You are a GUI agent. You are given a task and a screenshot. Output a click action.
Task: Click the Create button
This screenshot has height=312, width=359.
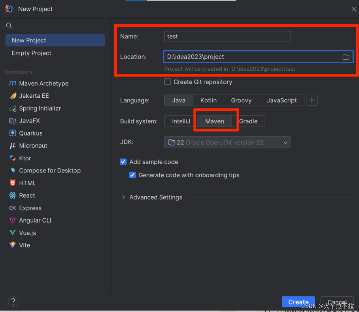tap(298, 302)
